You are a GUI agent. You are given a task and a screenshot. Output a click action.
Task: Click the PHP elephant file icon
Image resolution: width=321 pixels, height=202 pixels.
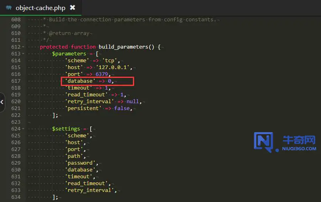(x=8, y=8)
